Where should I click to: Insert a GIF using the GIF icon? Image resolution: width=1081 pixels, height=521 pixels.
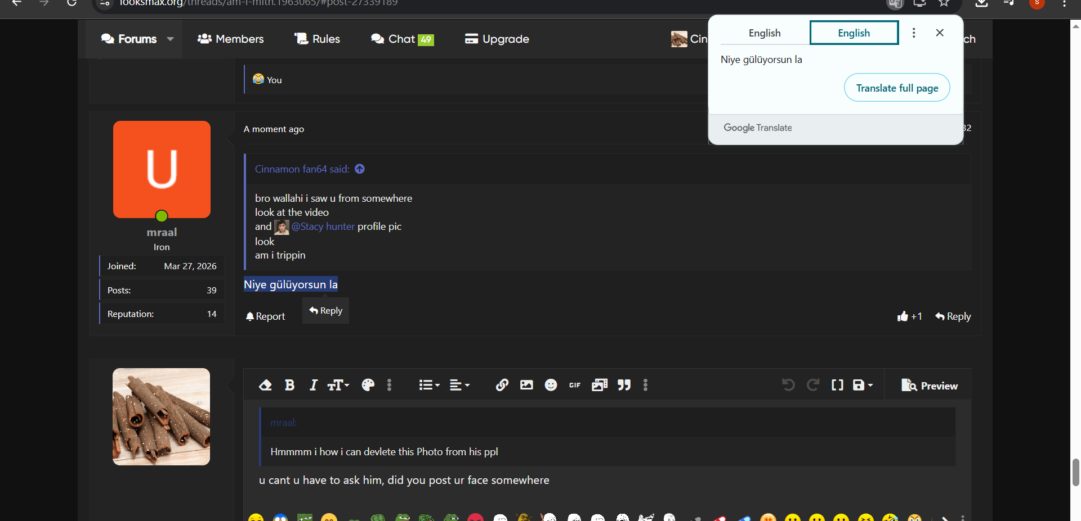click(574, 385)
